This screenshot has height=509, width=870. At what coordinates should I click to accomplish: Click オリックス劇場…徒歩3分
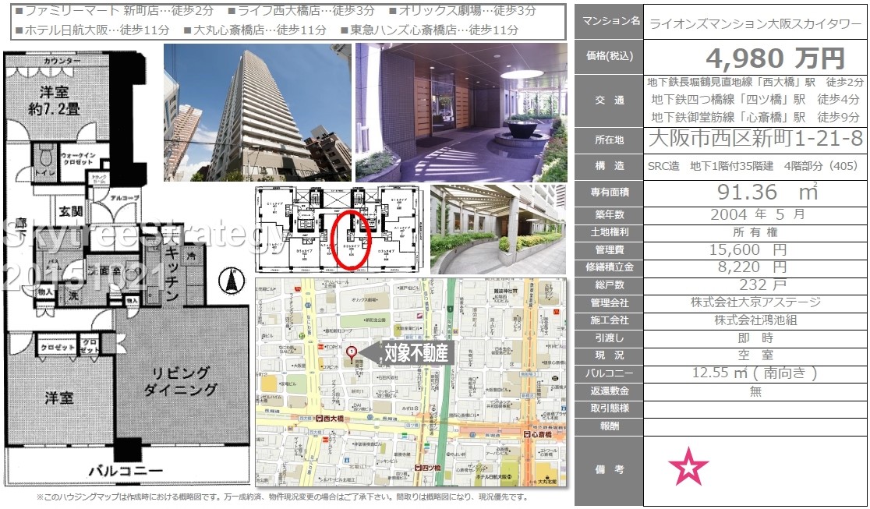pyautogui.click(x=463, y=11)
